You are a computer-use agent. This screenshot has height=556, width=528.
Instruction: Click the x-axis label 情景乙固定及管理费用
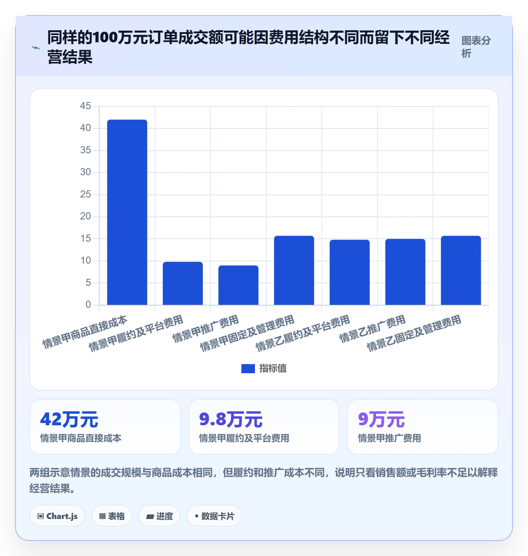pyautogui.click(x=414, y=333)
